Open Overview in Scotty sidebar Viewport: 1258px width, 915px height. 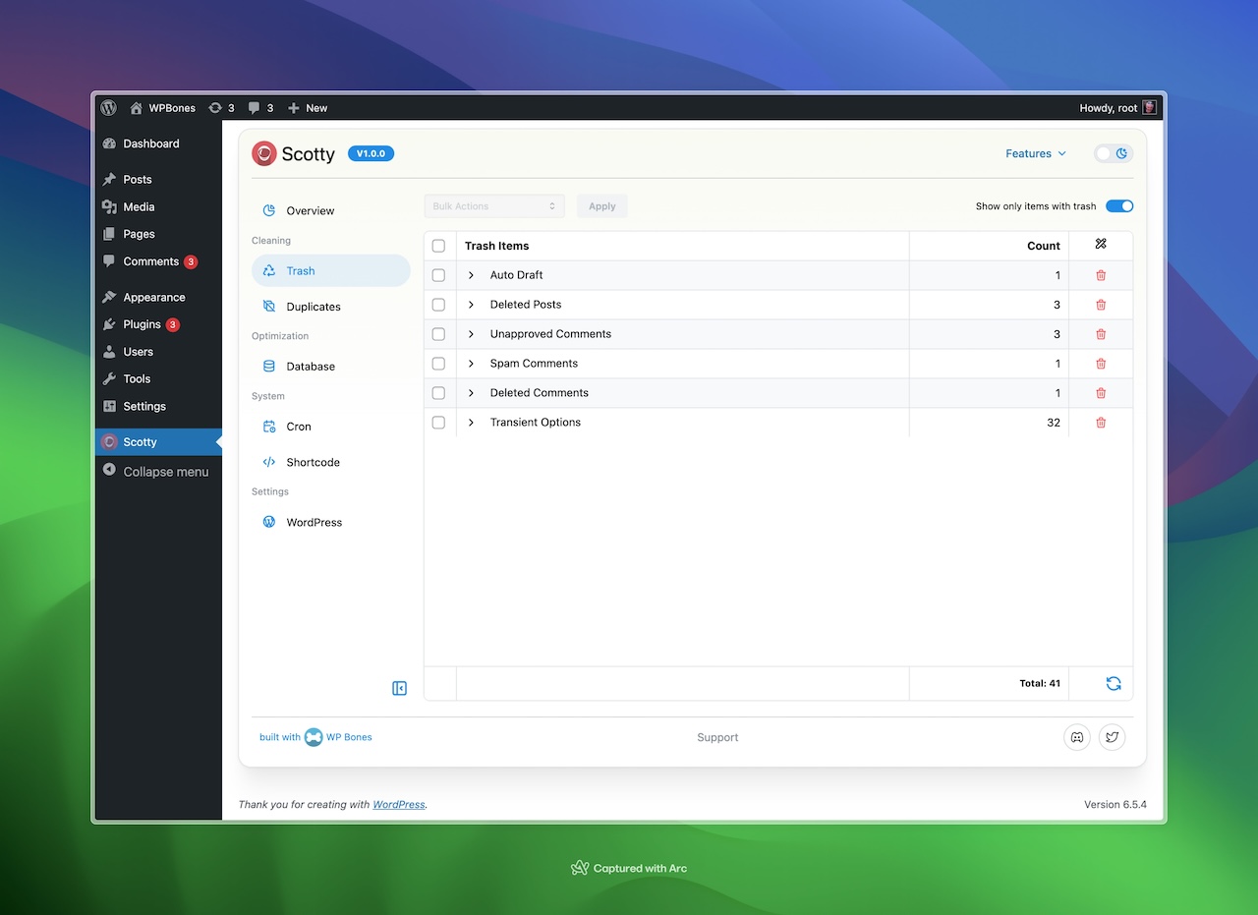click(331, 211)
